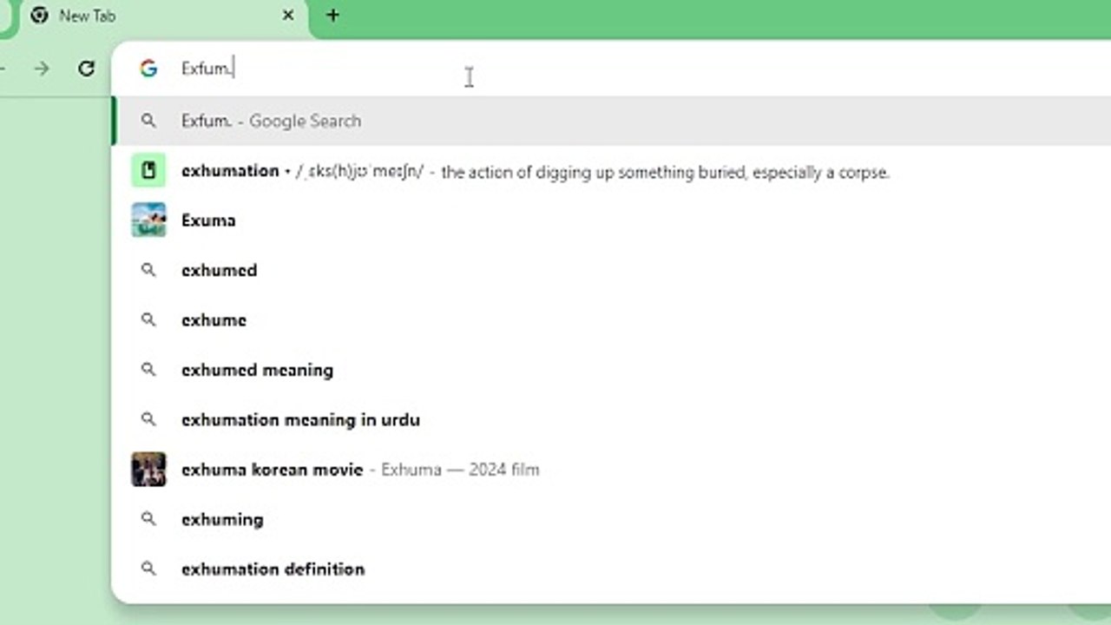1111x625 pixels.
Task: Select 'Exfum. - Google Search' suggestion
Action: pyautogui.click(x=611, y=121)
